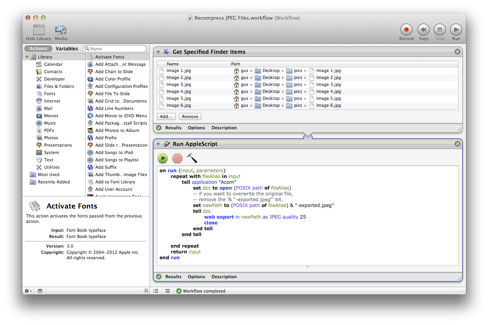
Task: Select the Add Suffix action
Action: 117,167
